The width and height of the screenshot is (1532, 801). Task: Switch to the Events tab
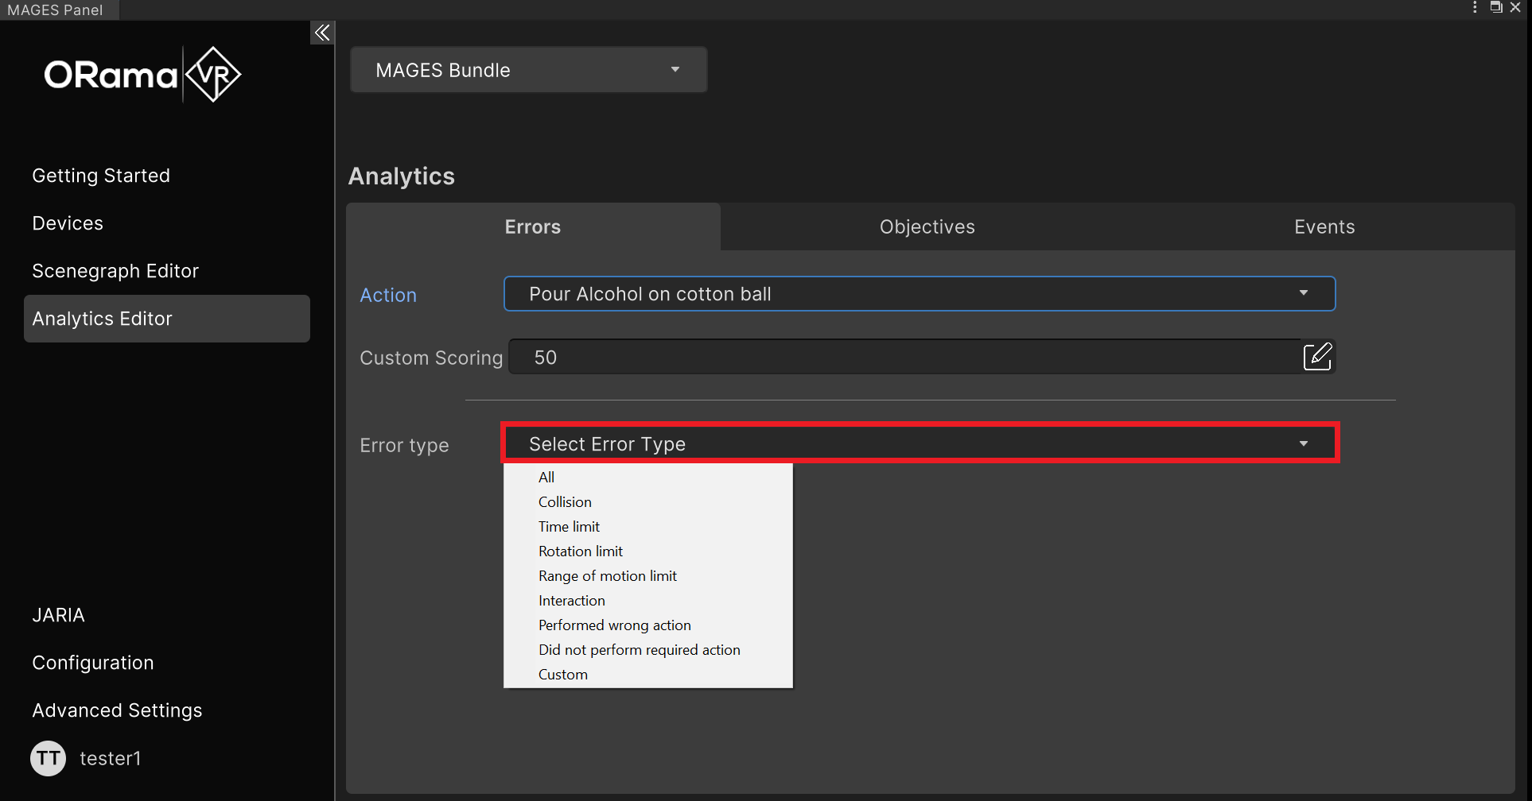pos(1324,227)
